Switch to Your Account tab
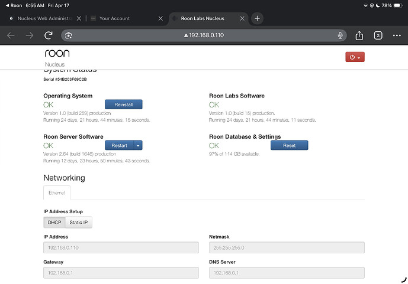This screenshot has height=284, width=408. point(114,18)
